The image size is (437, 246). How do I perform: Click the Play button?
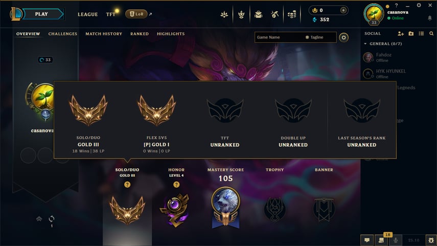point(42,14)
